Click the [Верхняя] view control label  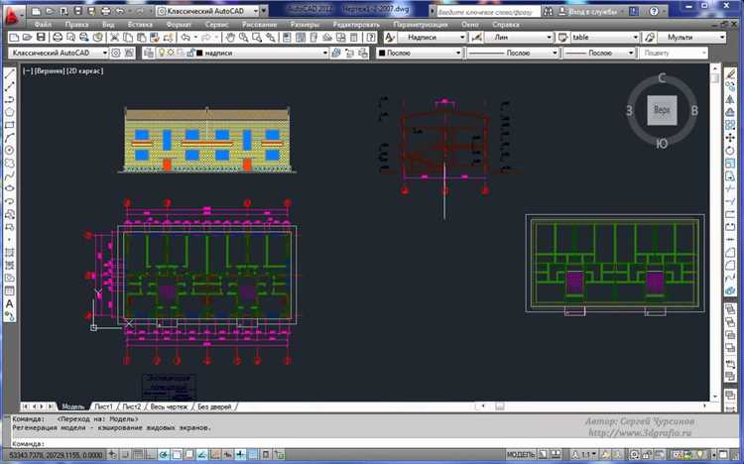pyautogui.click(x=50, y=70)
